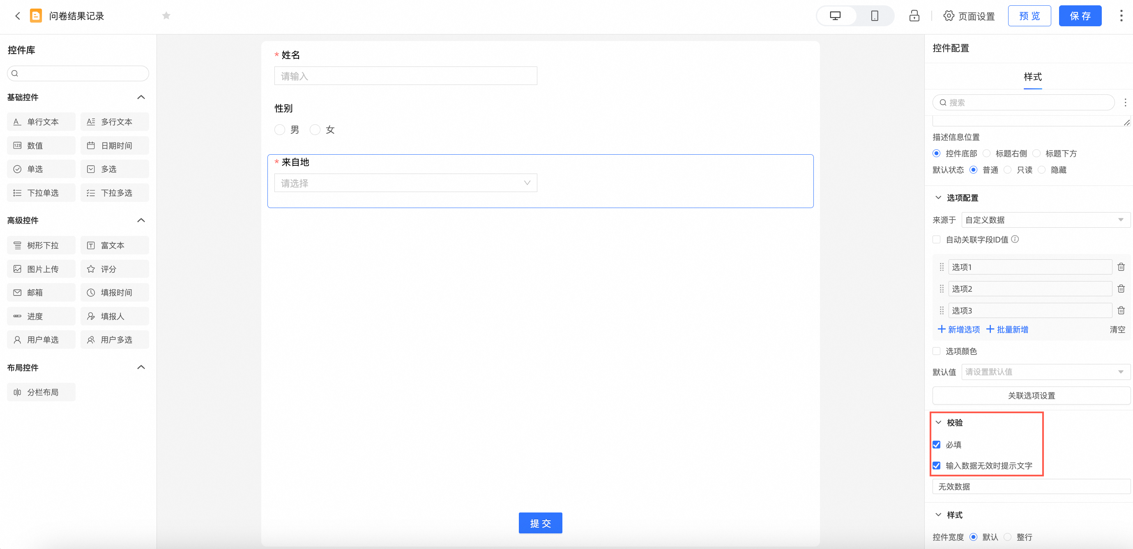
Task: Select the 只读 default state radio
Action: pos(1008,170)
